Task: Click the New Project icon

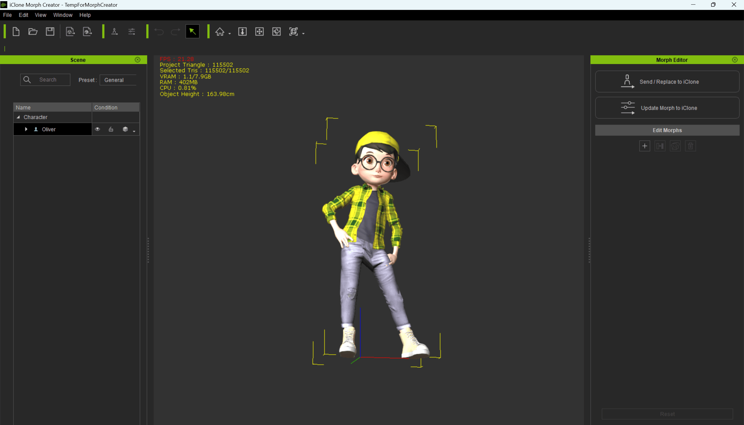Action: pyautogui.click(x=16, y=31)
